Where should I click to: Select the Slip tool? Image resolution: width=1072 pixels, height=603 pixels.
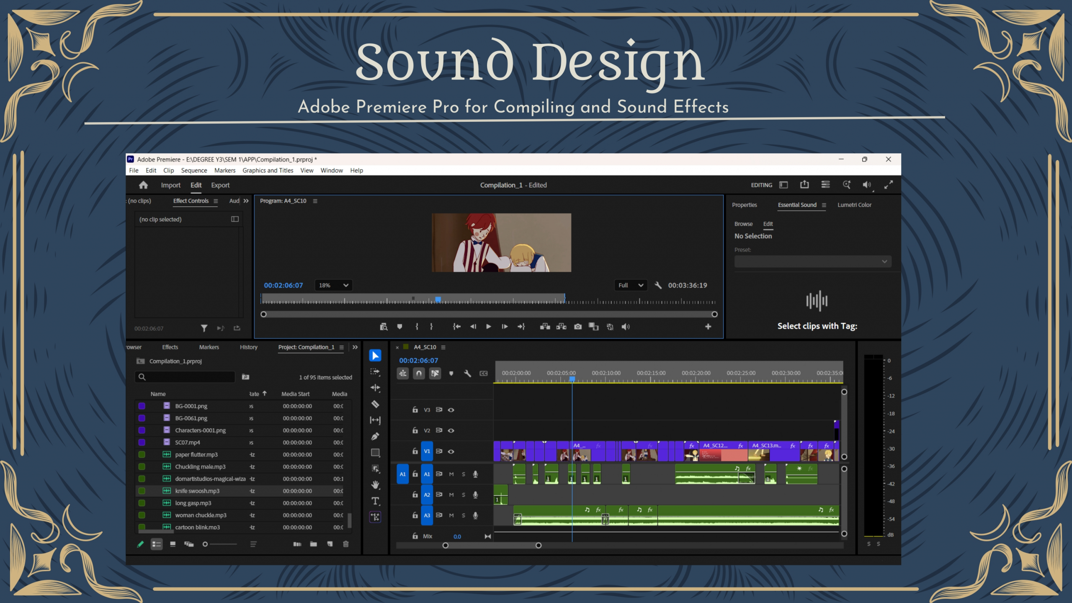375,420
